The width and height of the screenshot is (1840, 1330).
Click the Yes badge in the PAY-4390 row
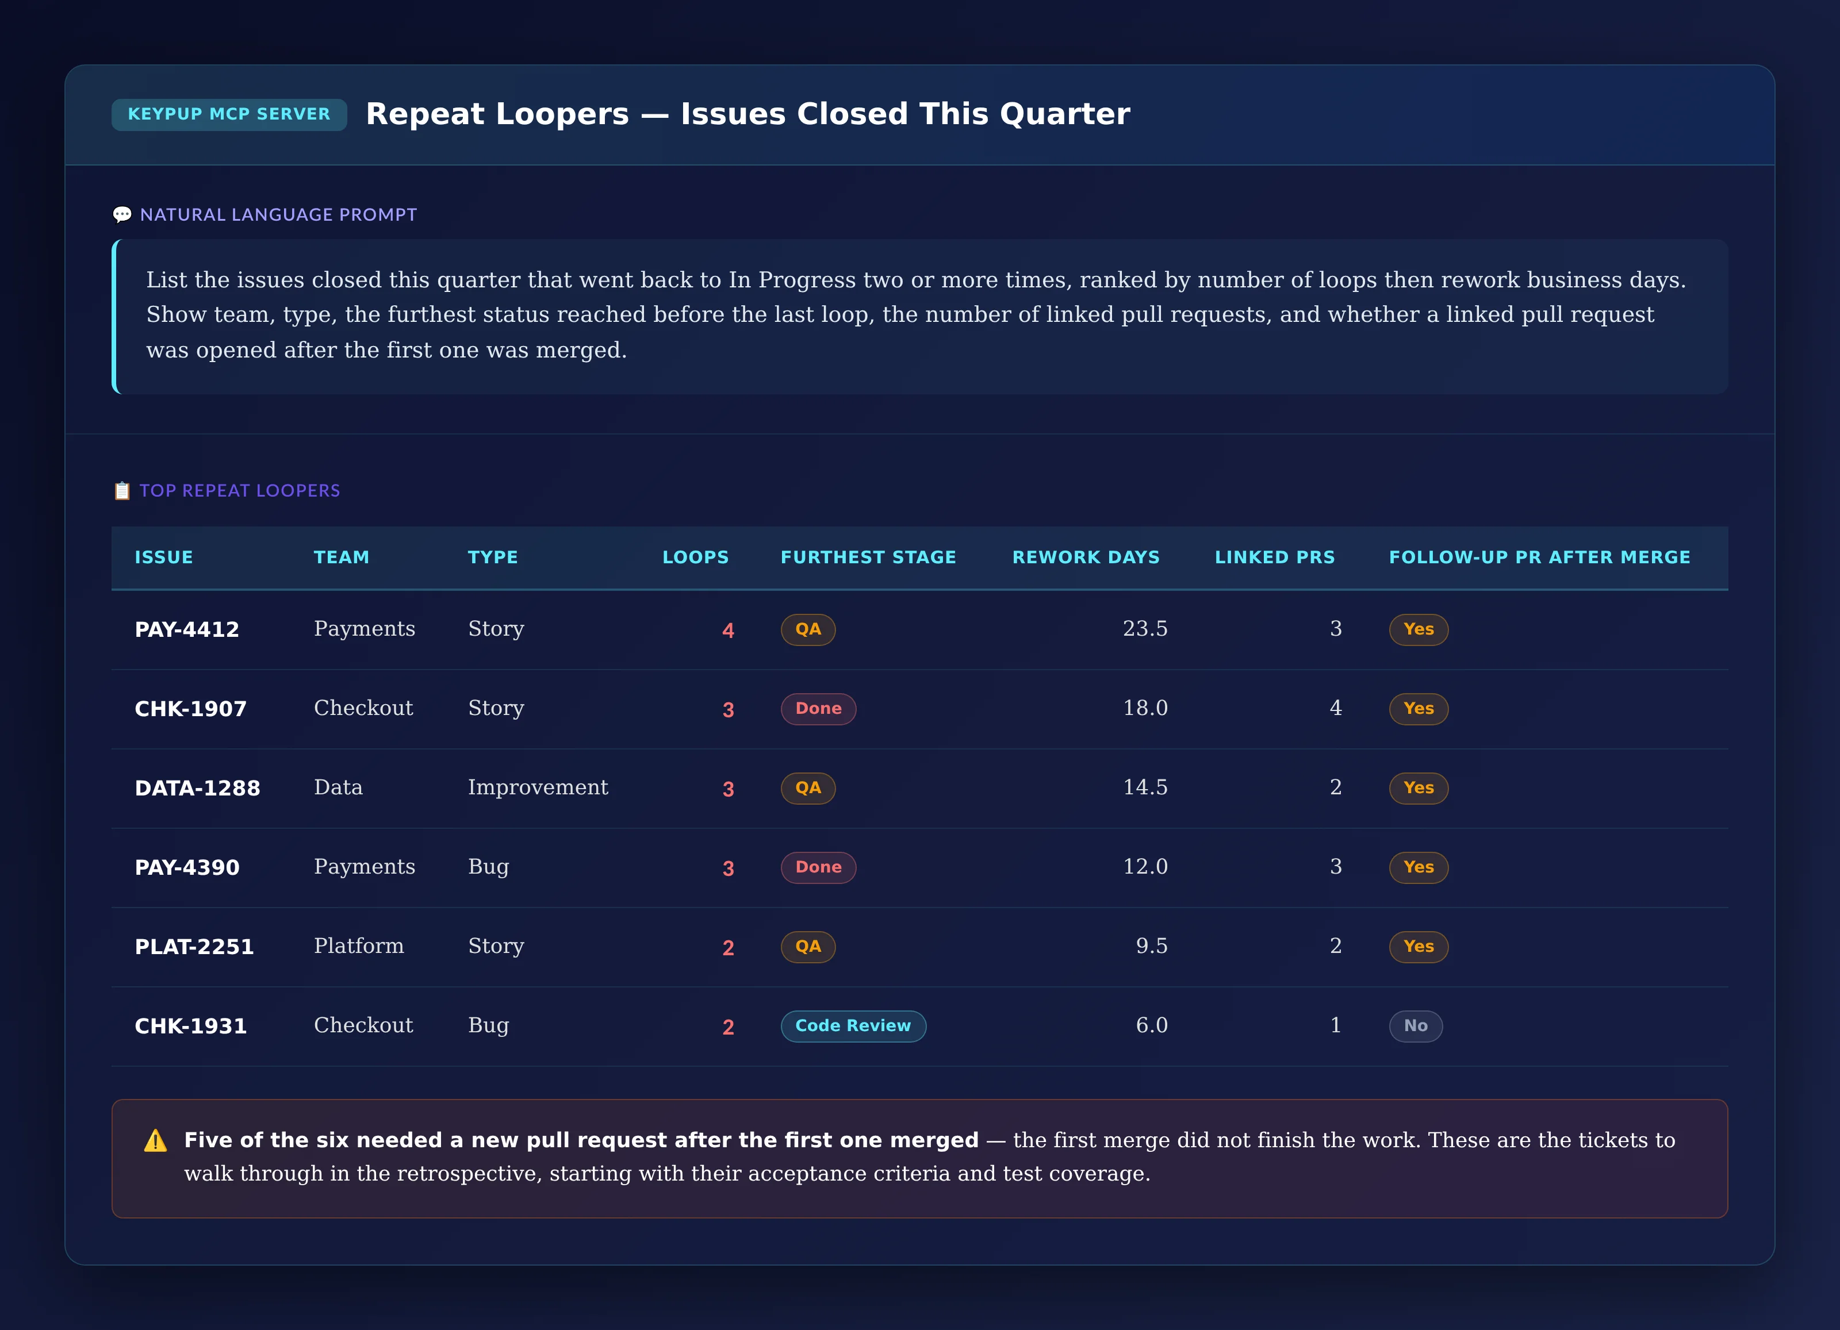point(1418,868)
